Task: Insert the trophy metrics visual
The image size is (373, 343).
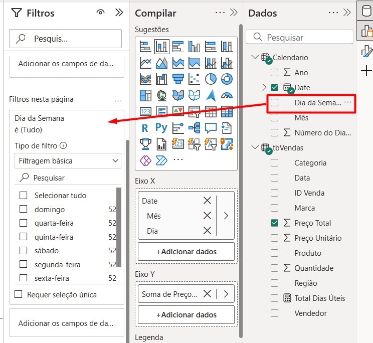Action: pos(145,144)
